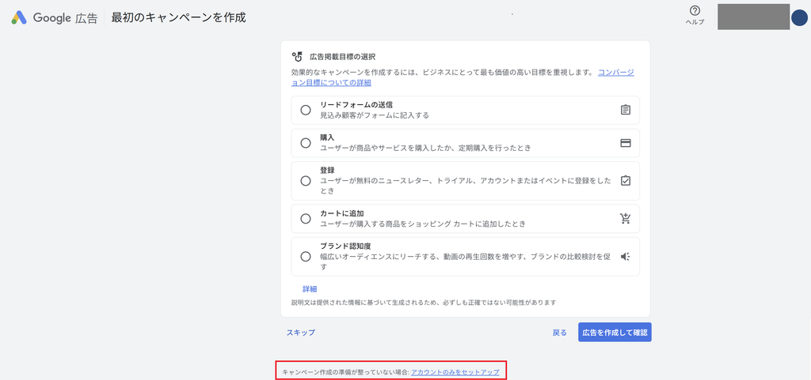811x380 pixels.
Task: Open the コンバージョン目標についての詳細 link
Action: click(x=463, y=77)
